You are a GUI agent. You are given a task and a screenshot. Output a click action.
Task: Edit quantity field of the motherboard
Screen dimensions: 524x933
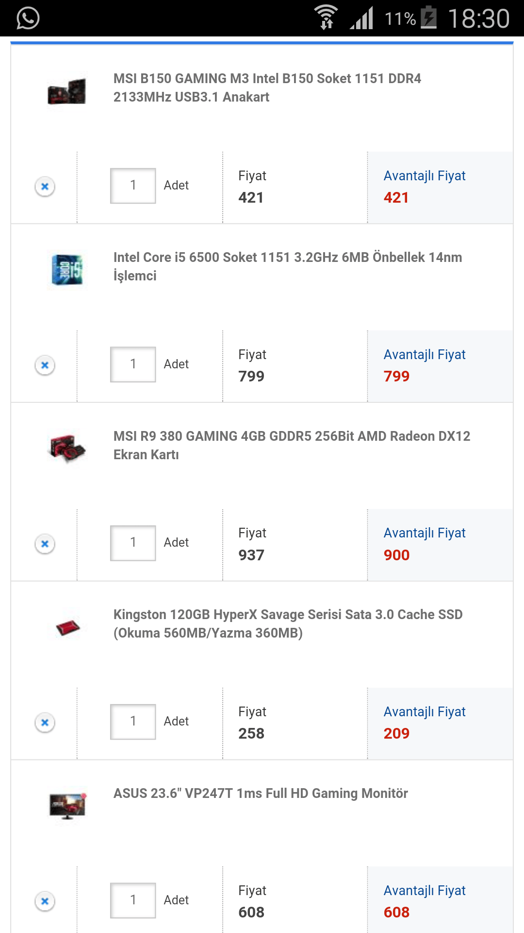(132, 185)
